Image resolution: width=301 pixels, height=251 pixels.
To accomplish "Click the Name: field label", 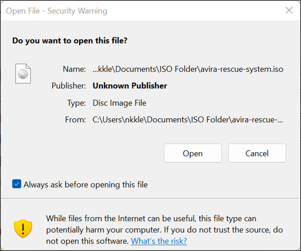I will [74, 69].
